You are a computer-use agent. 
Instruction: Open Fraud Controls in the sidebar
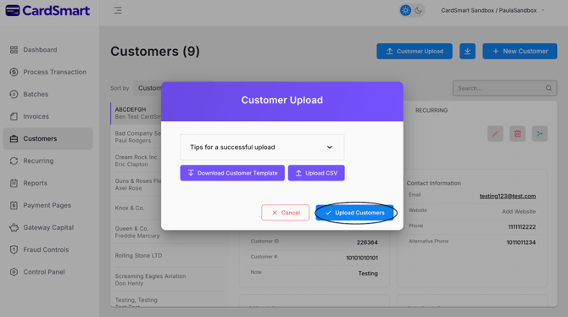[x=47, y=249]
